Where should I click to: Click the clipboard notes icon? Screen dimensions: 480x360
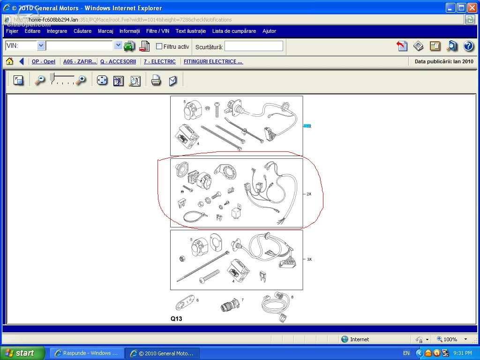435,46
